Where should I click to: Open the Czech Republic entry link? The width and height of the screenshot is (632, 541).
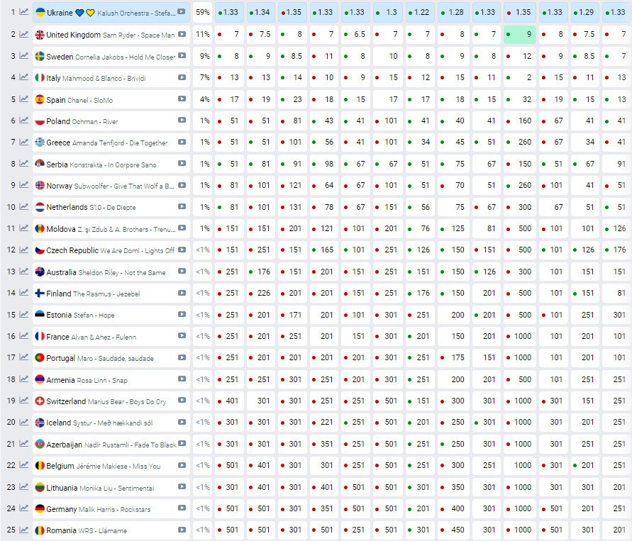coord(72,250)
